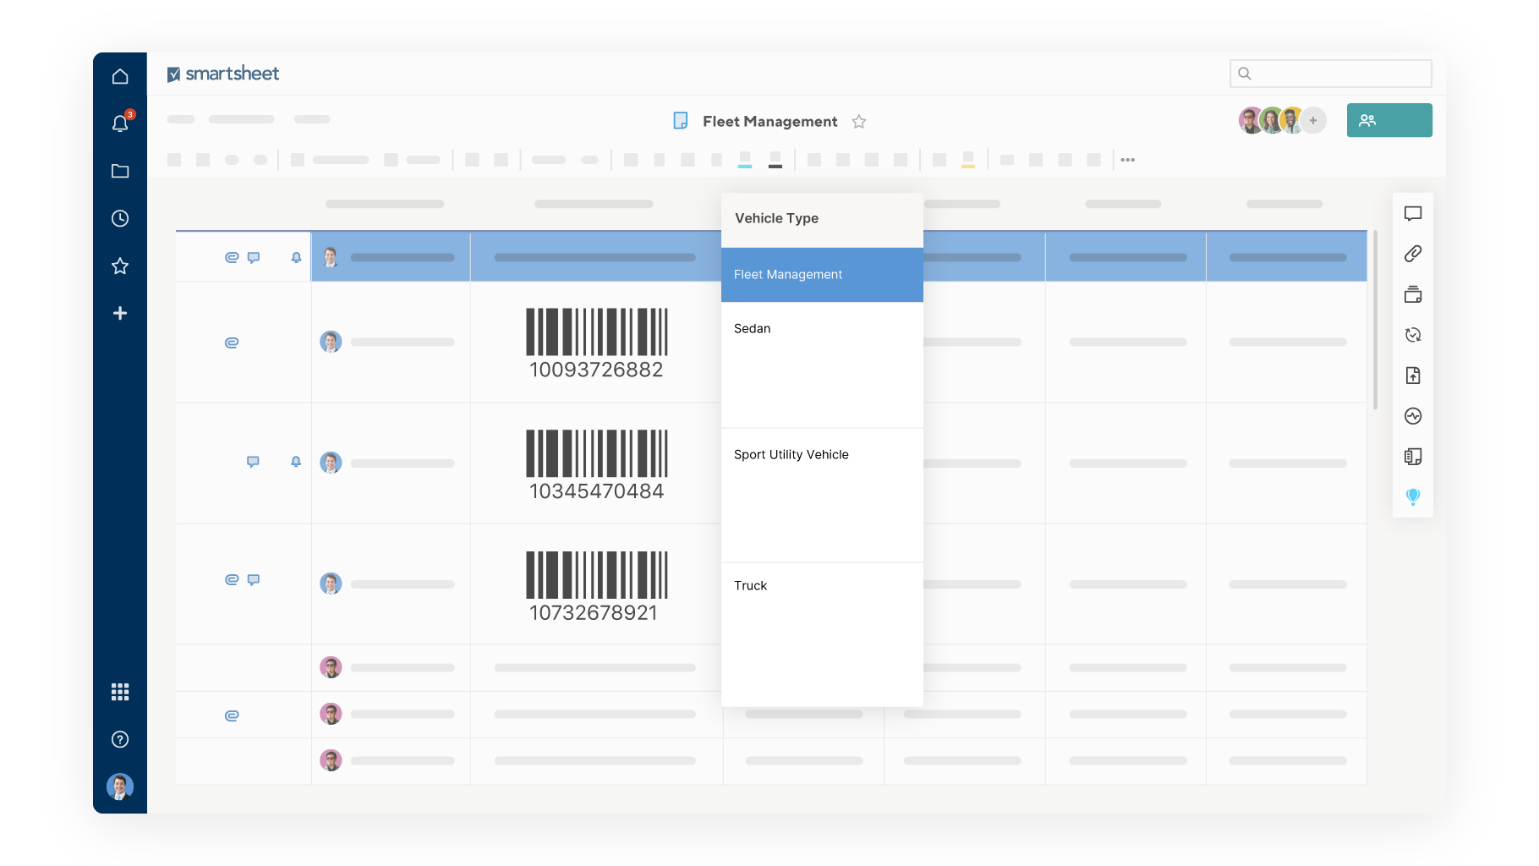This screenshot has width=1539, height=866.
Task: Open Attachments link icon in right rail
Action: click(1412, 254)
